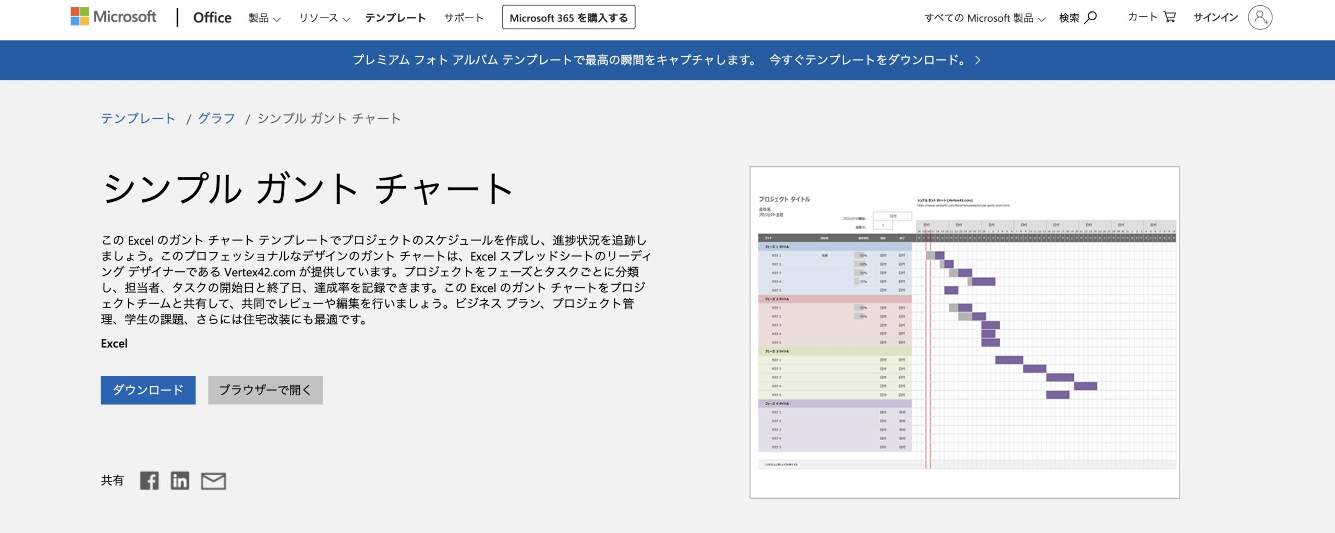1335x533 pixels.
Task: Open the Office home link
Action: coord(212,18)
